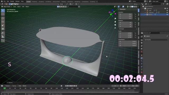Open the XYZ Euler rotation mode dropdown
169x95 pixels.
click(128, 29)
